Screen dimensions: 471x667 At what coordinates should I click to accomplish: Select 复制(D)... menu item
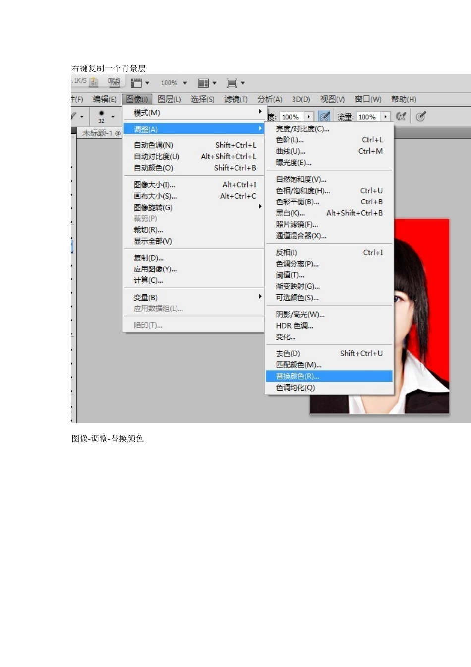click(194, 258)
